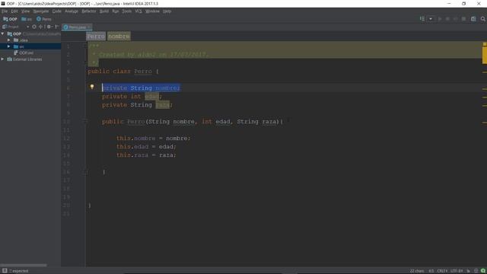The height and width of the screenshot is (274, 487).
Task: Click the error stripe mark beside the nombre field line
Action: tap(485, 89)
